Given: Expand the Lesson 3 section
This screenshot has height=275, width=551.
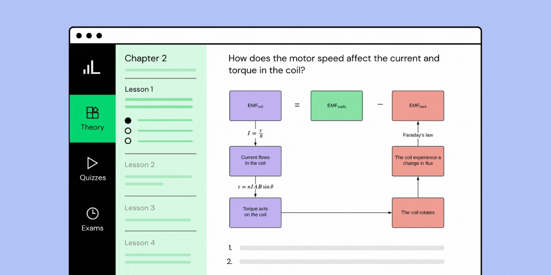Looking at the screenshot, I should pos(140,208).
